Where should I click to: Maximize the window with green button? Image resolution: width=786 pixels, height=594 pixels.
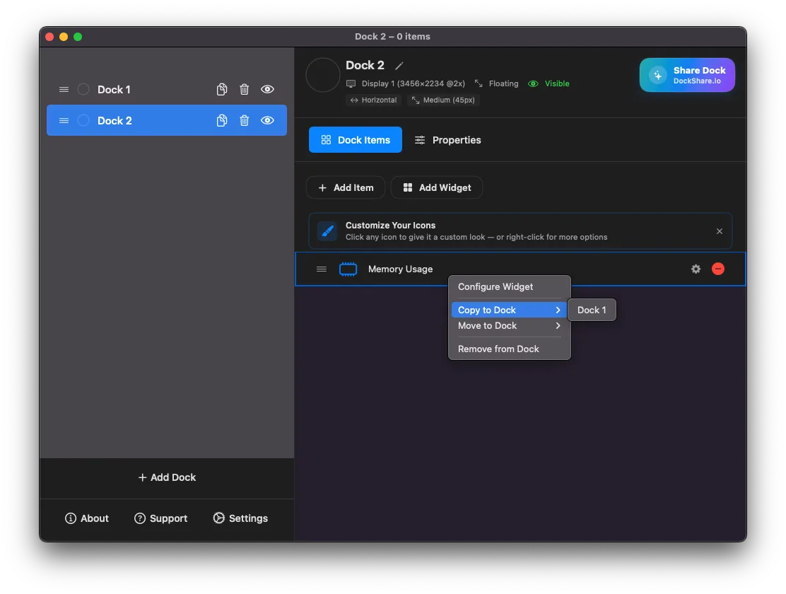(78, 37)
